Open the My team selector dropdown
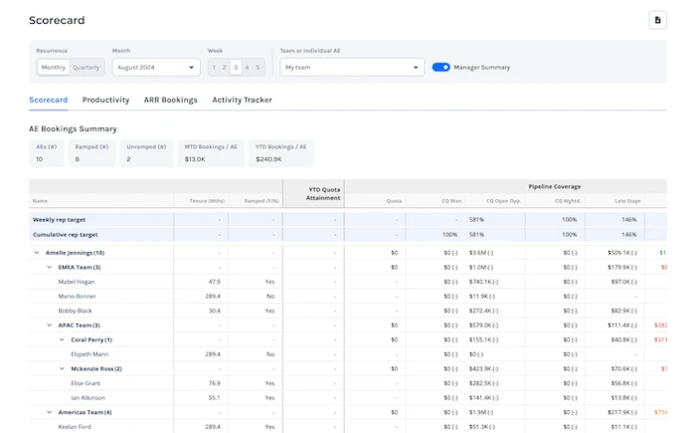This screenshot has height=433, width=696. pos(350,68)
